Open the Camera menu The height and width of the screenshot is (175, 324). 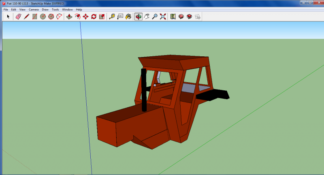point(34,9)
